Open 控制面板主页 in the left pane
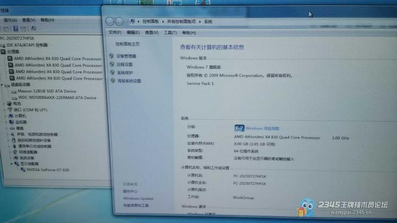 (128, 44)
